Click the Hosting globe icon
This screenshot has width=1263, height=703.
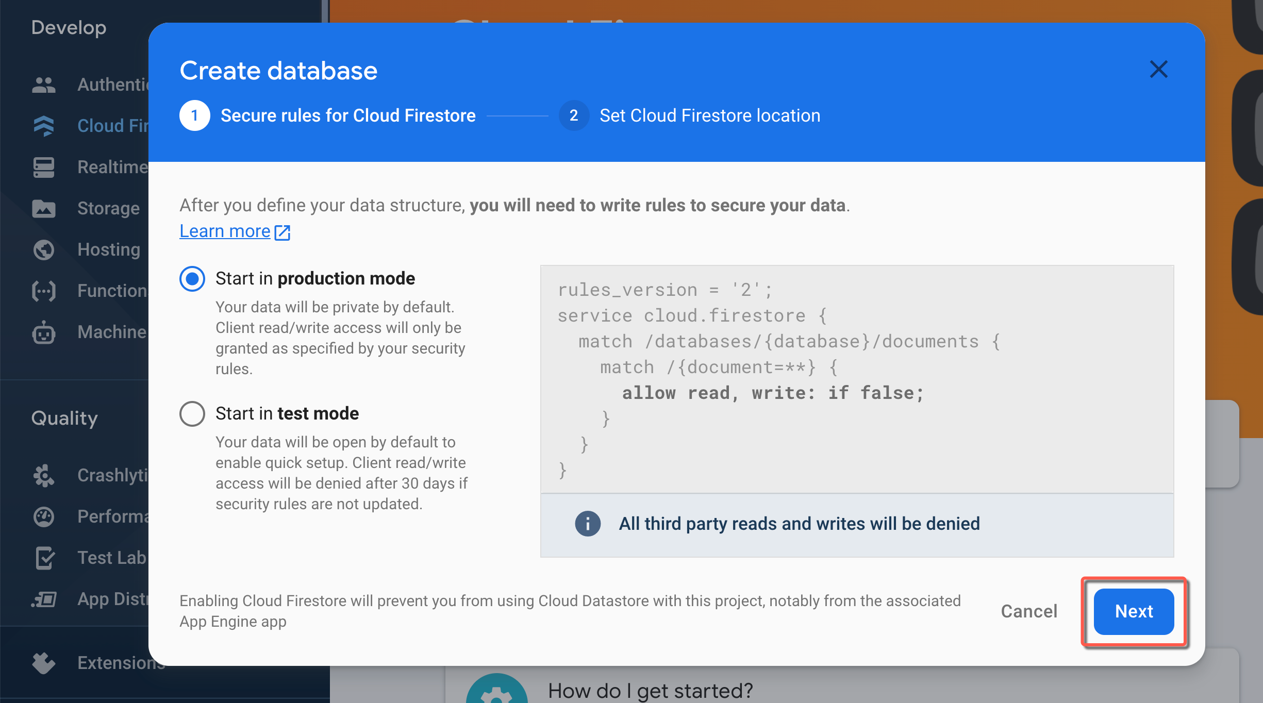pos(44,249)
